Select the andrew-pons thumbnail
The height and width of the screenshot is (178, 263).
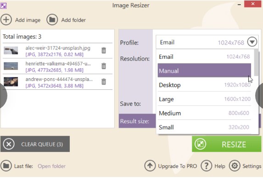pyautogui.click(x=11, y=82)
